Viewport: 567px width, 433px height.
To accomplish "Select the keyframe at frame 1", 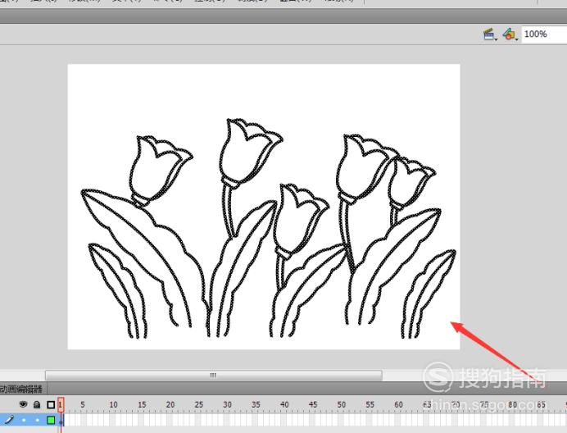I will (61, 420).
